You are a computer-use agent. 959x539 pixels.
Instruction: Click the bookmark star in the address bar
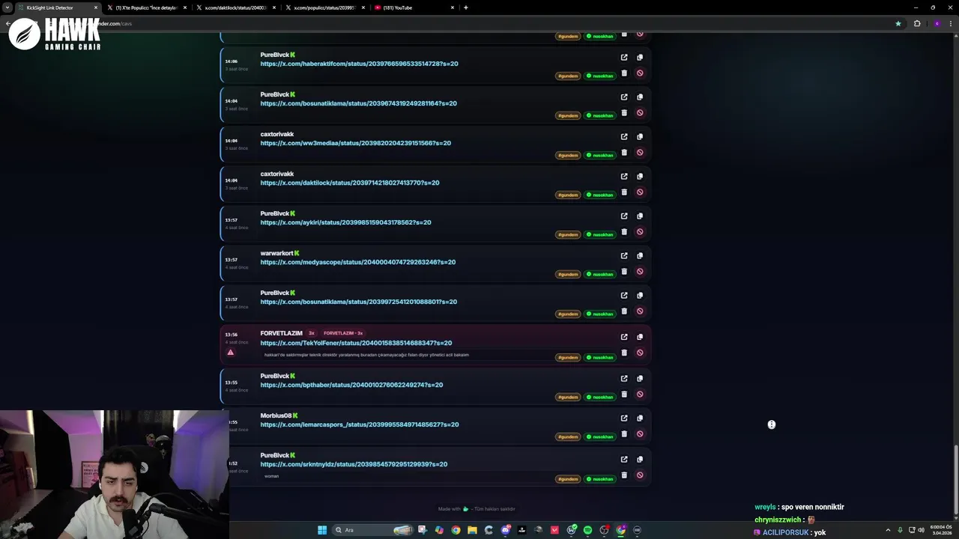(x=898, y=23)
